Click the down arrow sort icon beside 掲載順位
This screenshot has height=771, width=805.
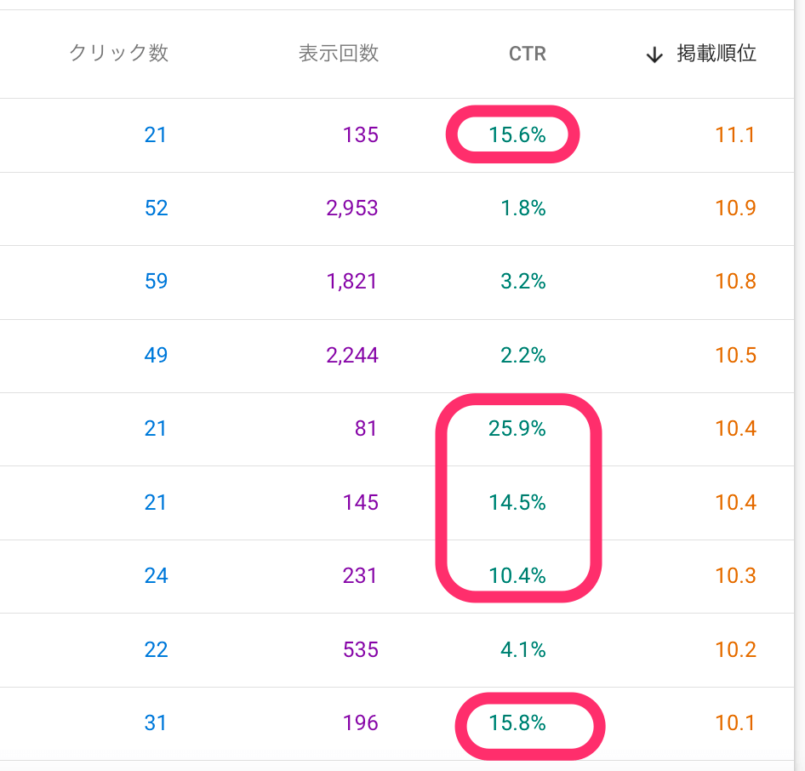click(x=654, y=55)
